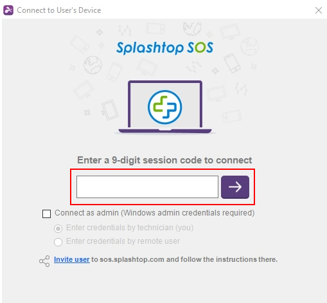Open the Invite user link
327x303 pixels.
[x=72, y=259]
